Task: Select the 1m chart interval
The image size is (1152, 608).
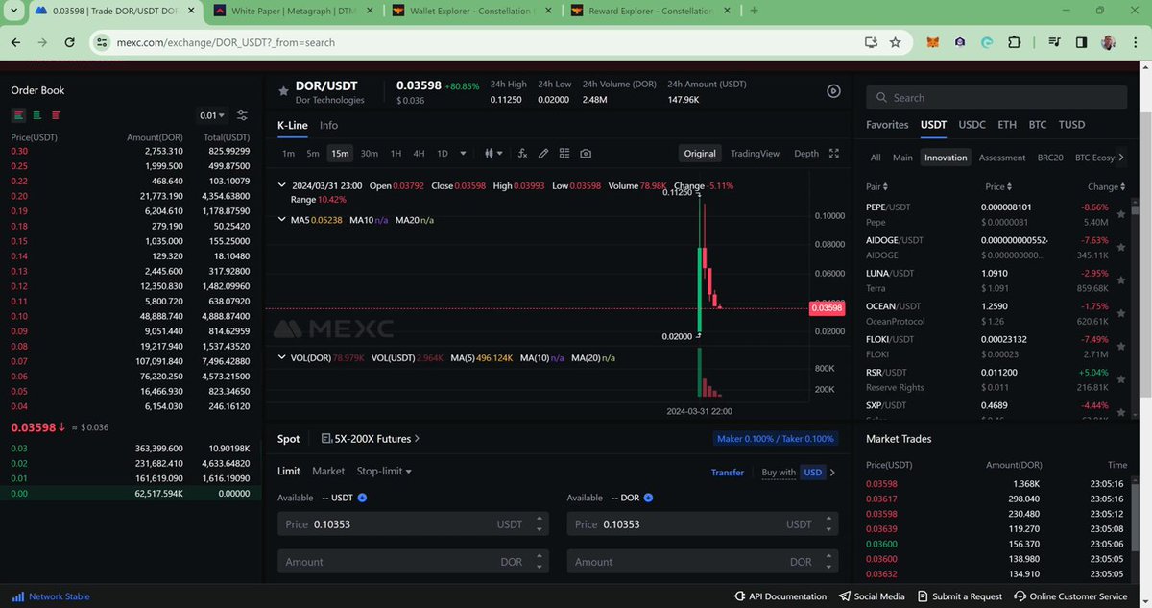Action: tap(288, 154)
